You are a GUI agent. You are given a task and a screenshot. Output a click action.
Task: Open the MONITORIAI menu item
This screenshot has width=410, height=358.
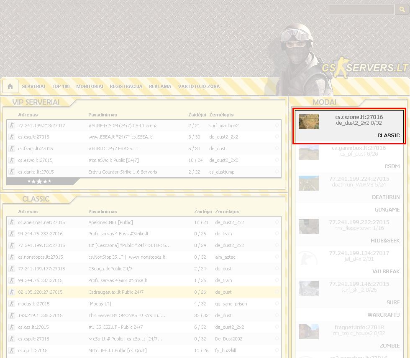(90, 86)
